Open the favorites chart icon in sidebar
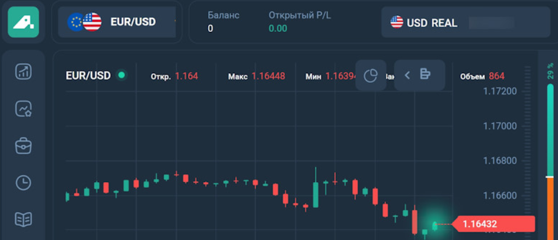558x240 pixels. pyautogui.click(x=23, y=109)
